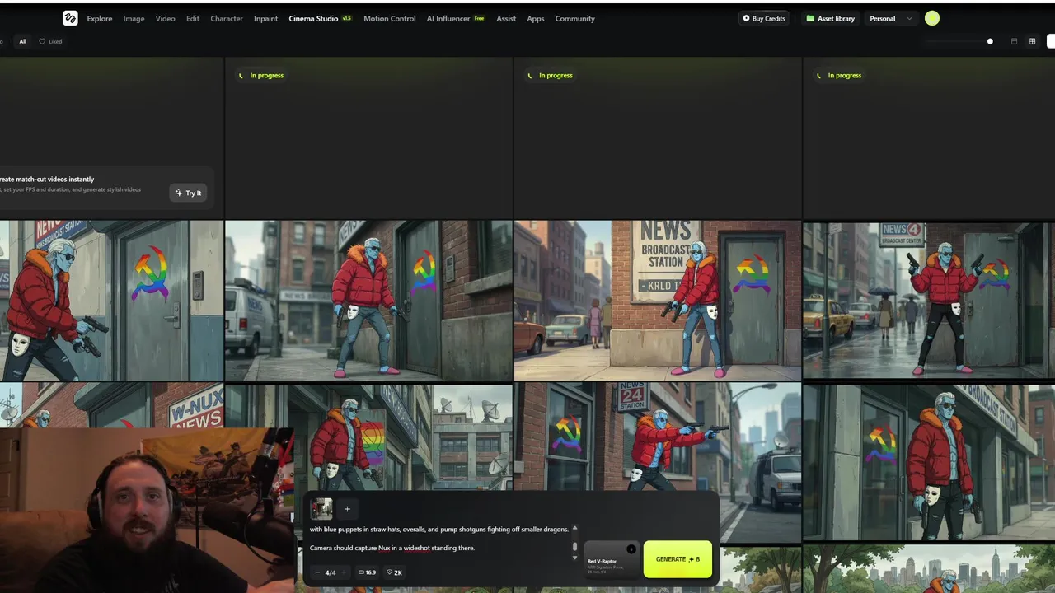Screen dimensions: 1055x593
Task: Click the loading spinner on first In progress
Action: [241, 76]
